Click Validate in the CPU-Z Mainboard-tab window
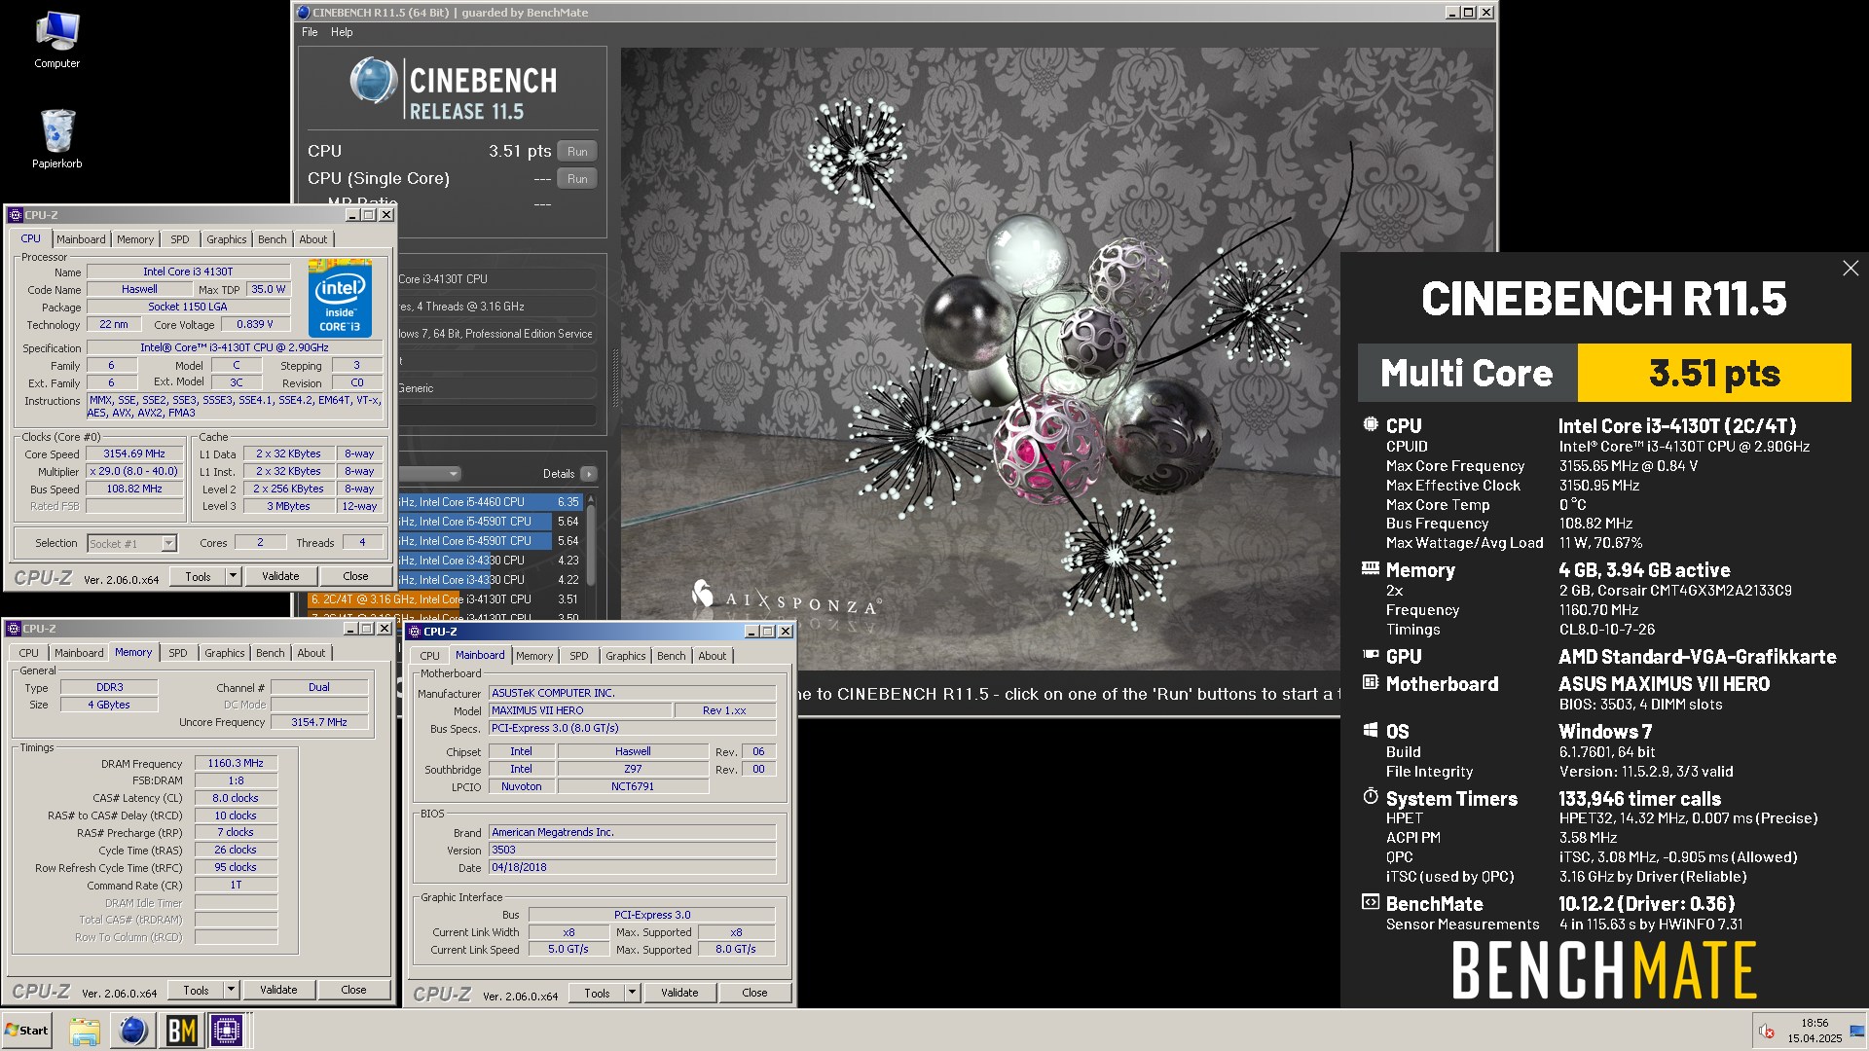This screenshot has width=1869, height=1051. coord(679,993)
